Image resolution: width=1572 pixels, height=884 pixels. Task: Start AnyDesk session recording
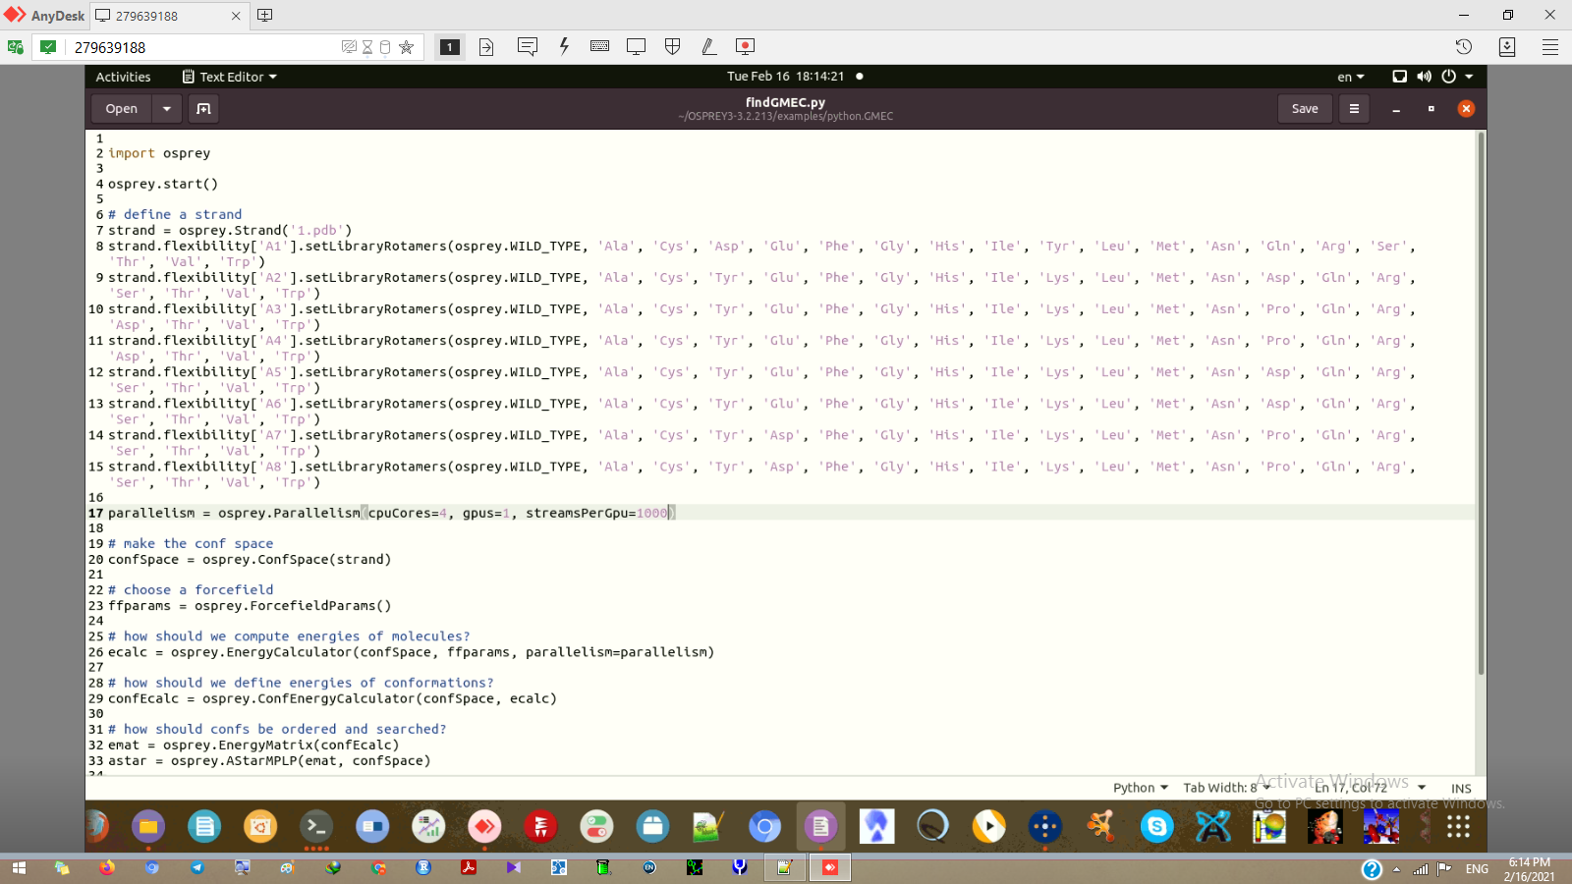point(746,46)
